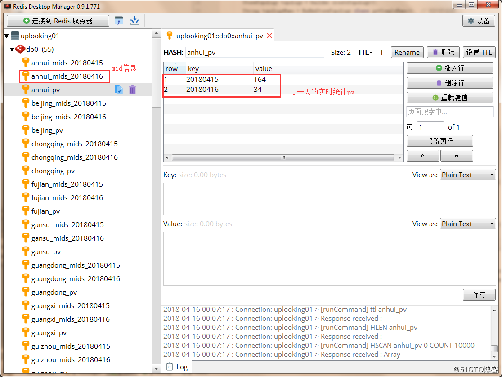Collapse the db0 database node
502x377 pixels.
point(12,49)
